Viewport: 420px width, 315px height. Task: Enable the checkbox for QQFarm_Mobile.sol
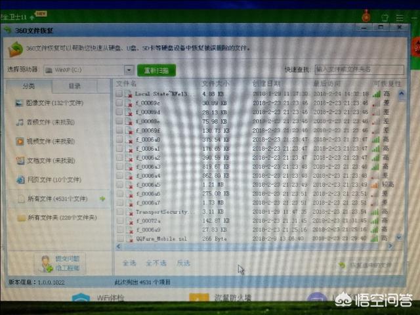pos(119,240)
